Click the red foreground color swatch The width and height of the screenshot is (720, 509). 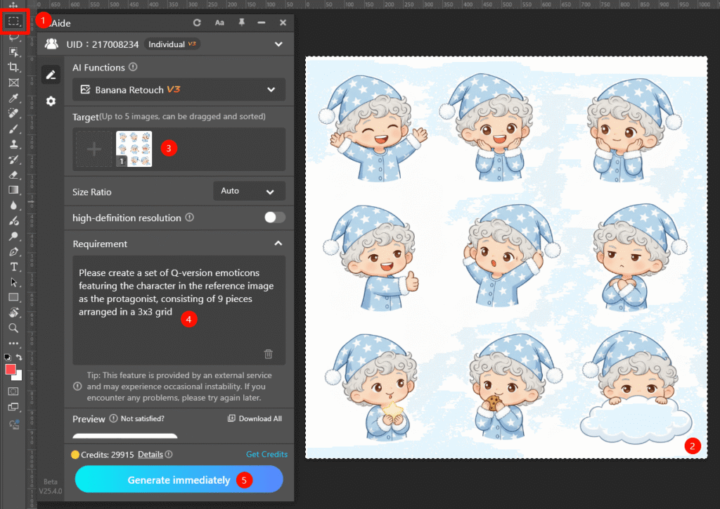point(10,369)
